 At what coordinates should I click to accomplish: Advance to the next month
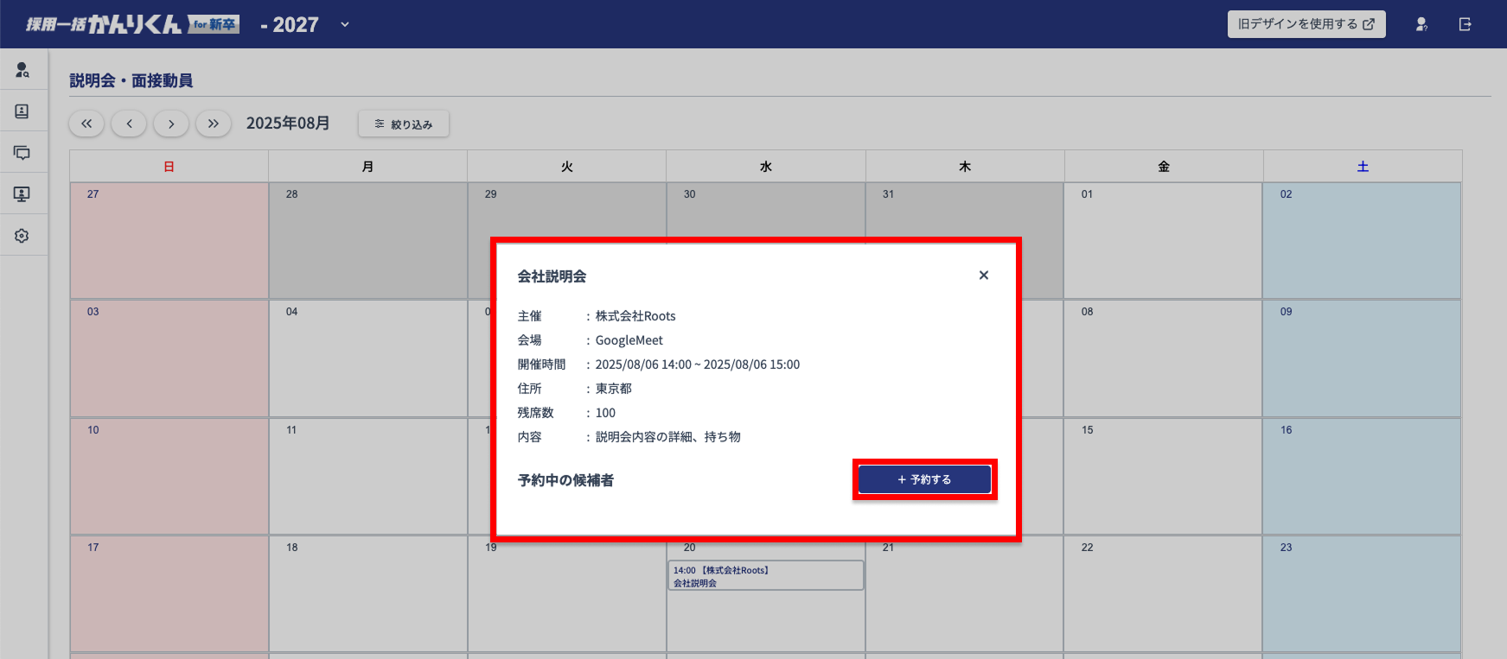point(171,124)
